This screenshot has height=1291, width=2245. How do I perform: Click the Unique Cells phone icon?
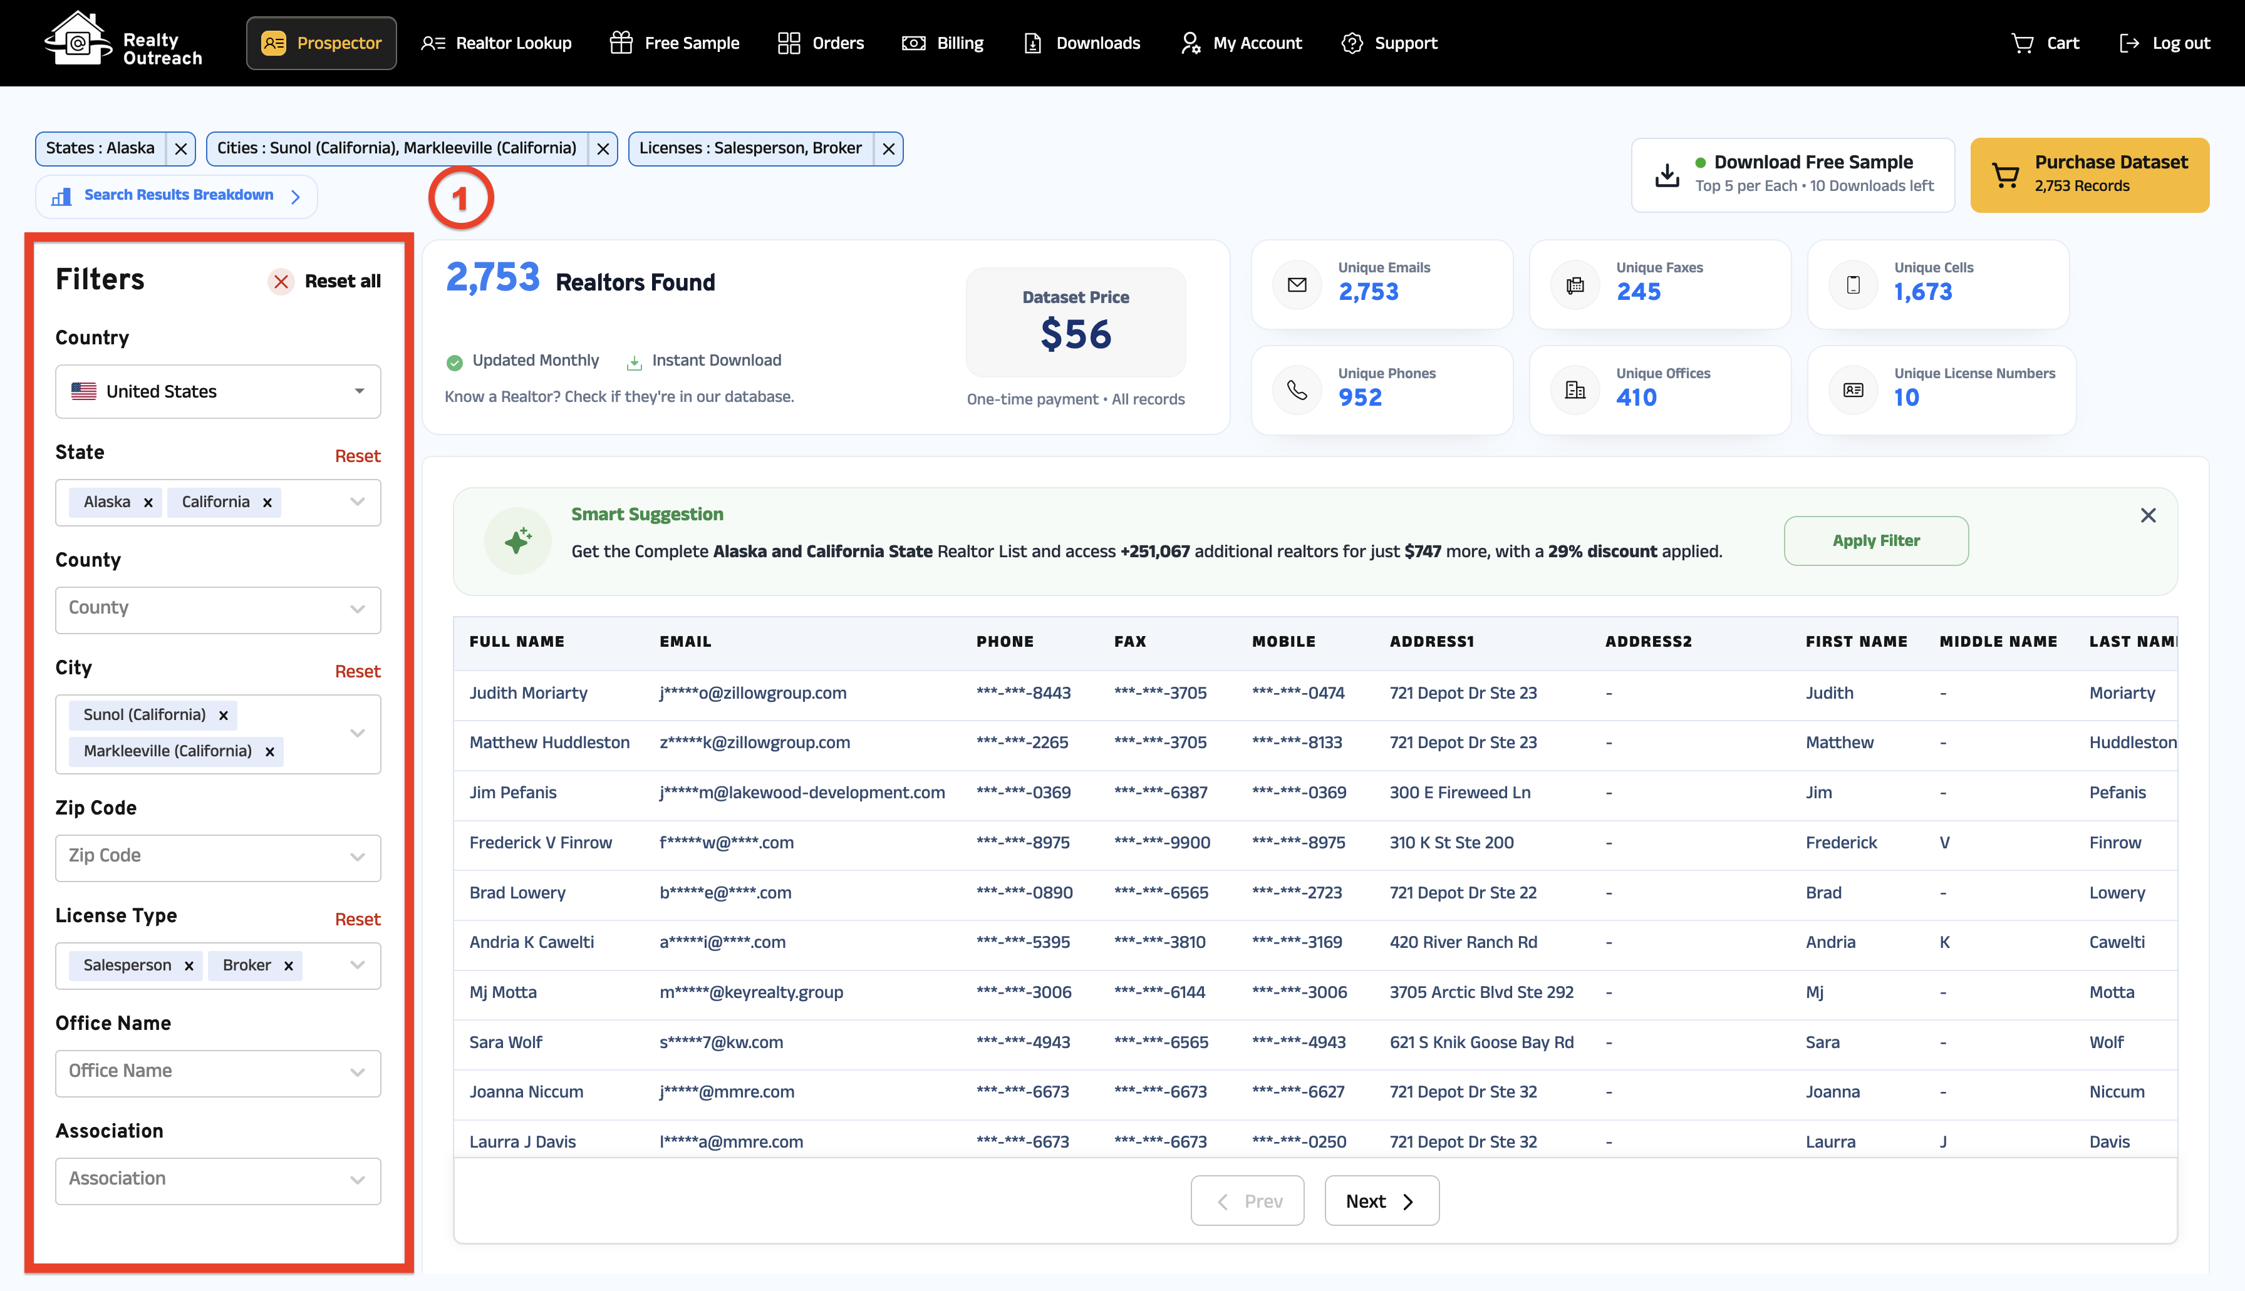click(1853, 285)
